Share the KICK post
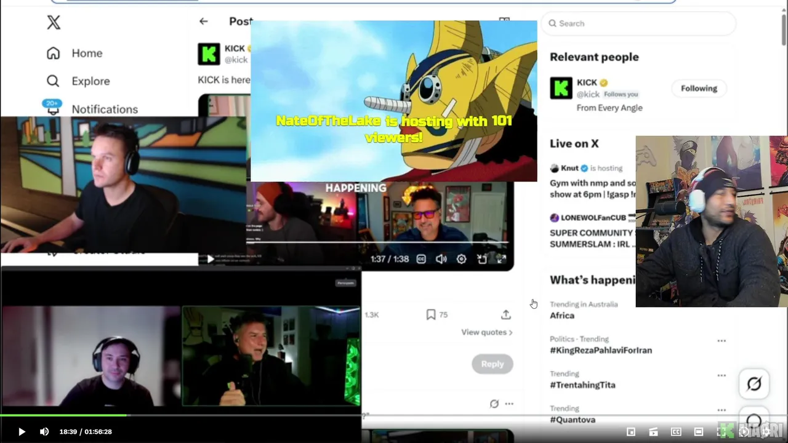Image resolution: width=788 pixels, height=443 pixels. 506,314
